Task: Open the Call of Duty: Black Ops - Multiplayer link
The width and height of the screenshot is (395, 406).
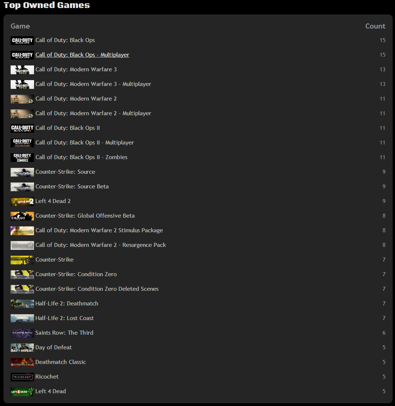Action: [x=82, y=55]
